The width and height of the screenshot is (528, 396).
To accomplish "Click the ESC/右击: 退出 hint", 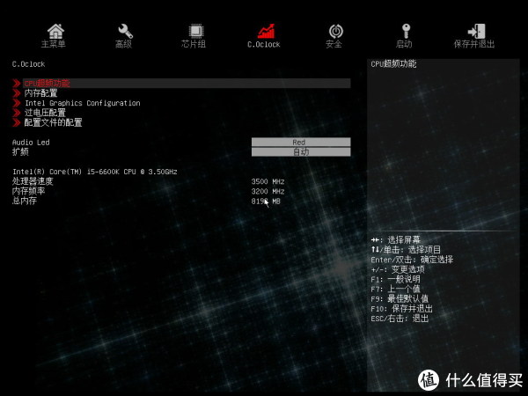I will 400,319.
